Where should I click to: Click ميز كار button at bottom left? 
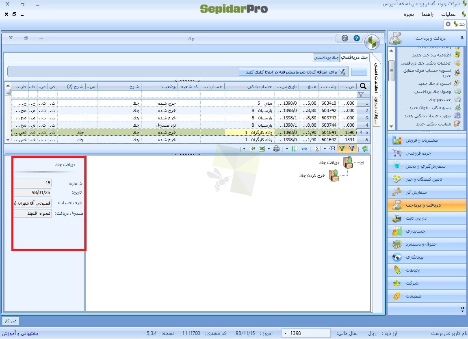(11, 321)
